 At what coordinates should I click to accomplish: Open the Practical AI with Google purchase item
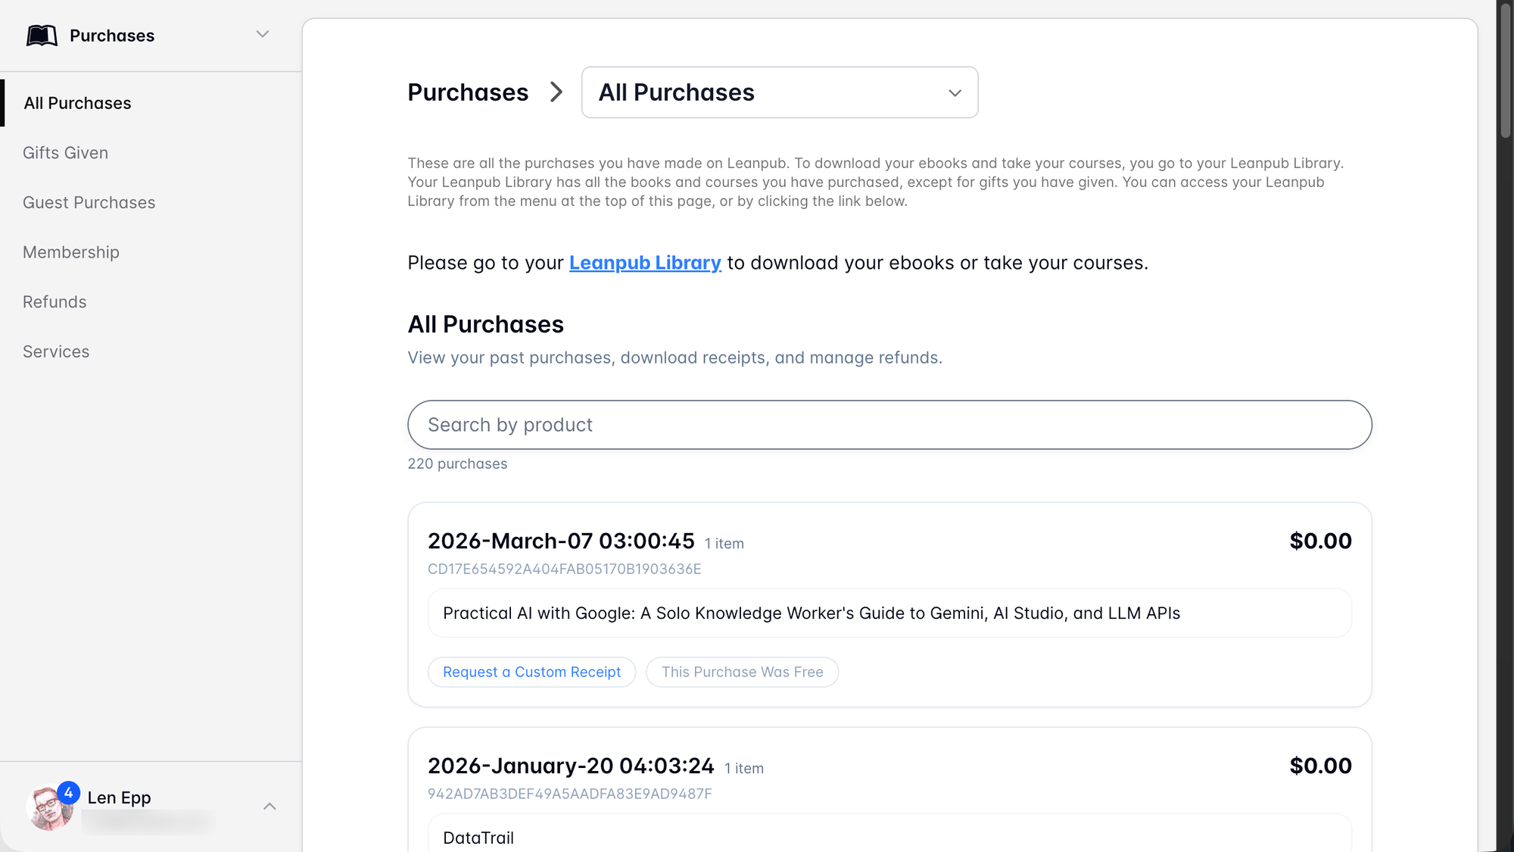coord(811,613)
